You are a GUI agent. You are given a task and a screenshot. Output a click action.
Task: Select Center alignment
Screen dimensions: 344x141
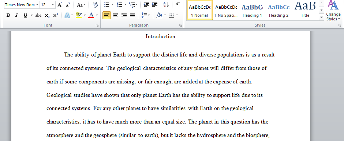(115, 15)
